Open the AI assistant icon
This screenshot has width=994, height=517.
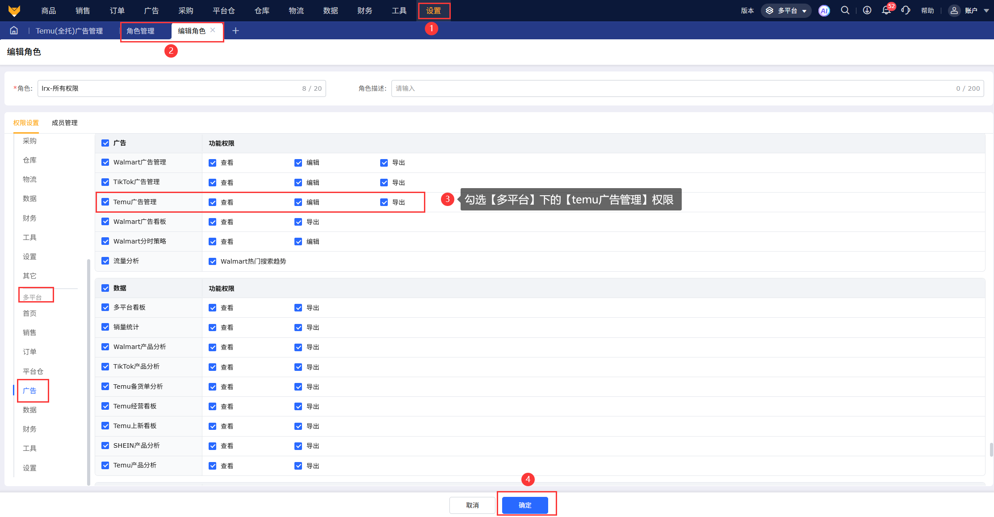[x=824, y=11]
